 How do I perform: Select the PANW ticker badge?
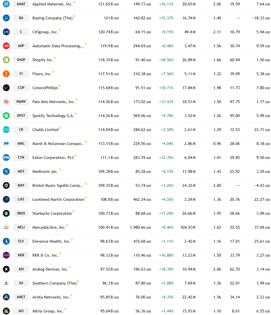pos(21,102)
